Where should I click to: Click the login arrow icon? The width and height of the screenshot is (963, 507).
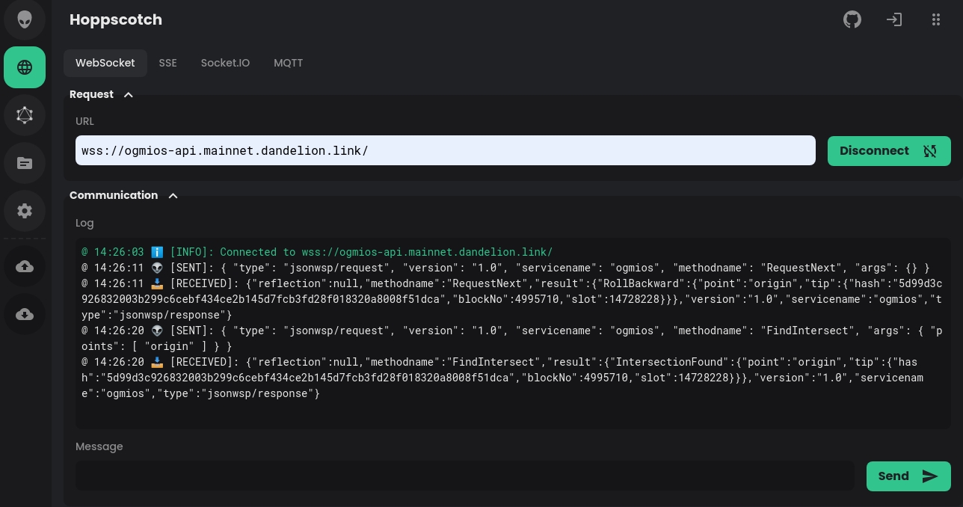[x=894, y=19]
